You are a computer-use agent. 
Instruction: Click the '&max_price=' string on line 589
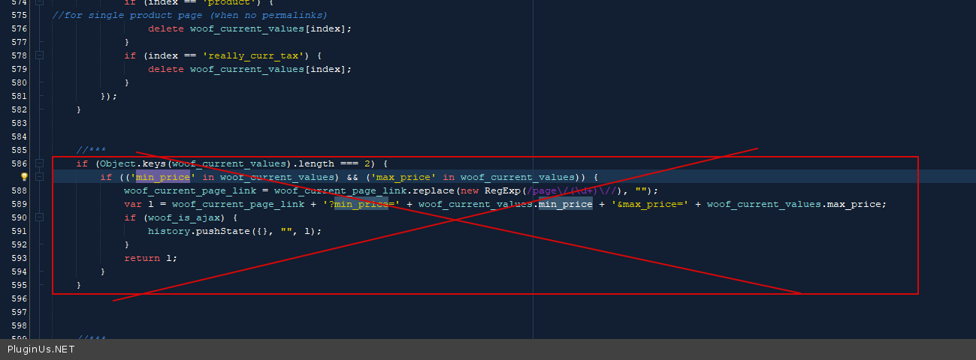[650, 204]
